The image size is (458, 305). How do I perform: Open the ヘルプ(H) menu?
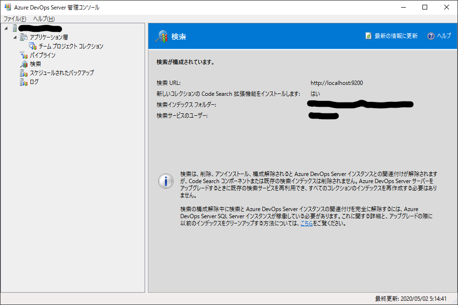pos(44,18)
